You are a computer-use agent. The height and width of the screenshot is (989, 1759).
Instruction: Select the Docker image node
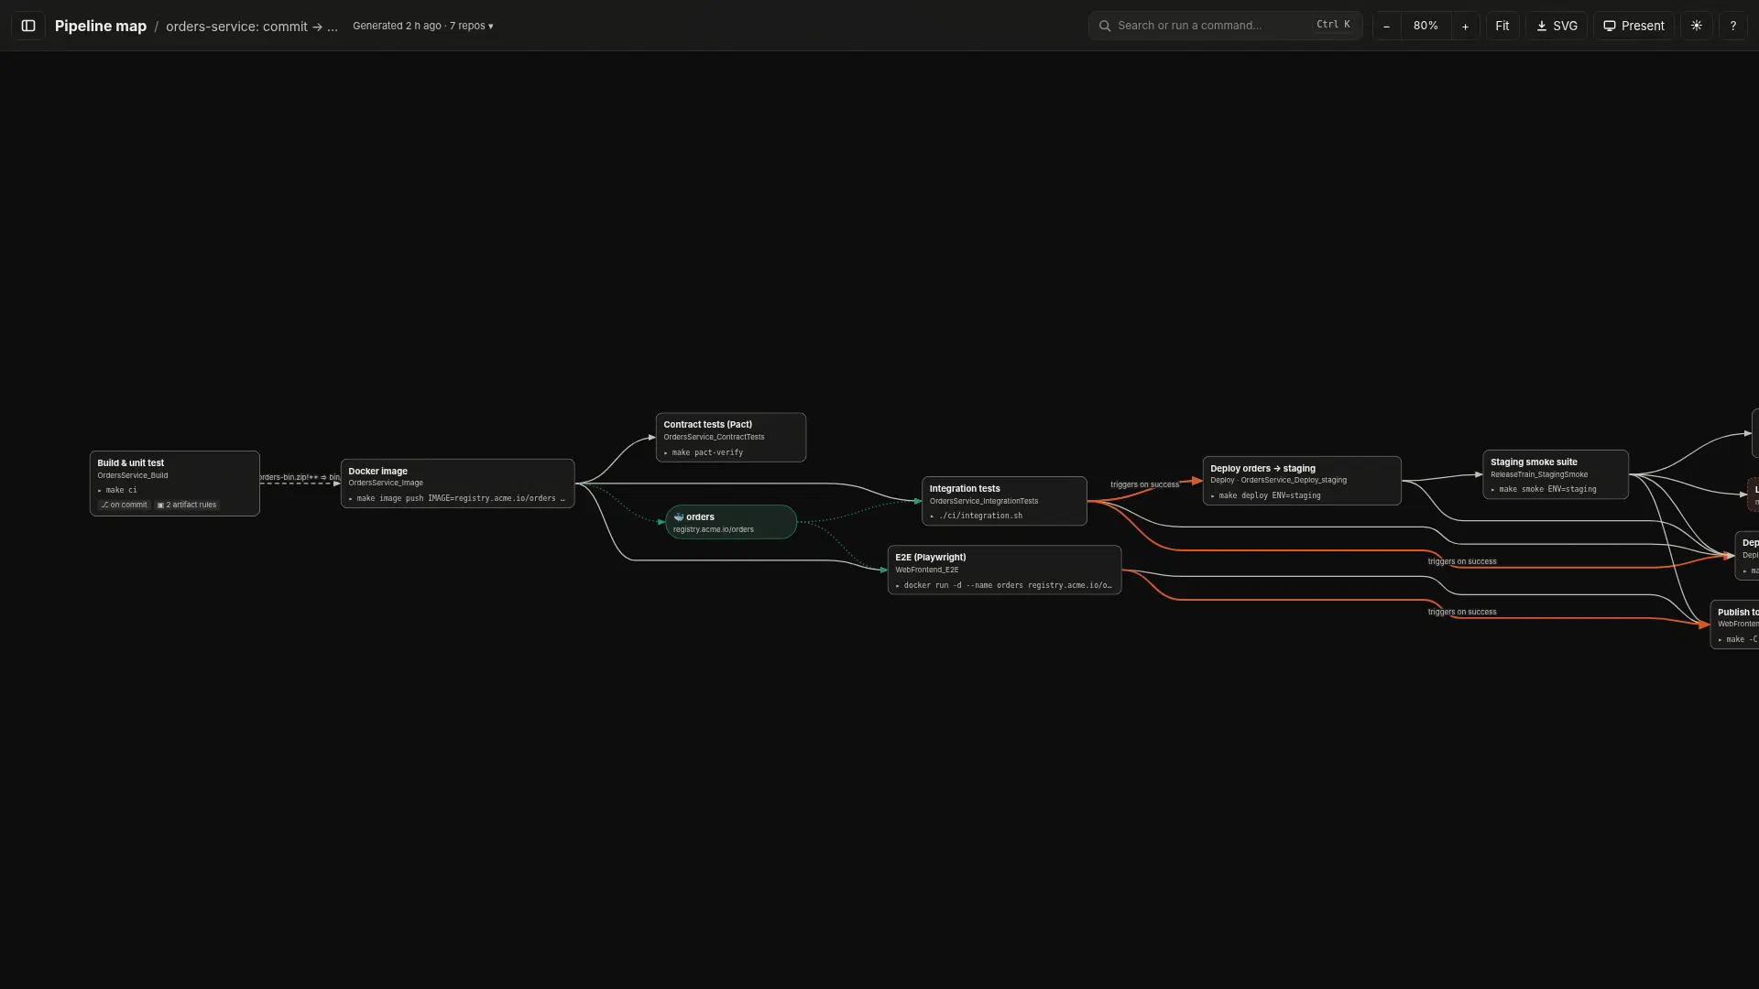click(457, 484)
